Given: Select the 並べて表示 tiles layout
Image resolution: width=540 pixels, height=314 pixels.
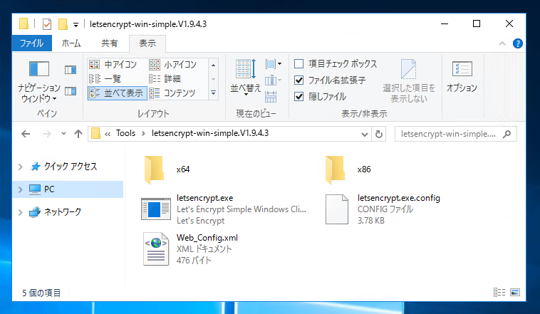Looking at the screenshot, I should point(118,93).
